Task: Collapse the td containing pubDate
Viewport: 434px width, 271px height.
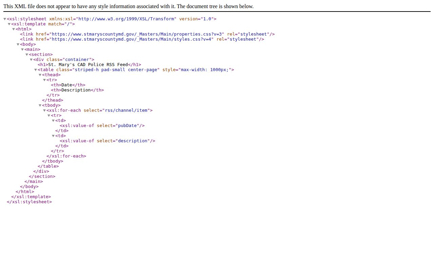Action: pos(53,121)
